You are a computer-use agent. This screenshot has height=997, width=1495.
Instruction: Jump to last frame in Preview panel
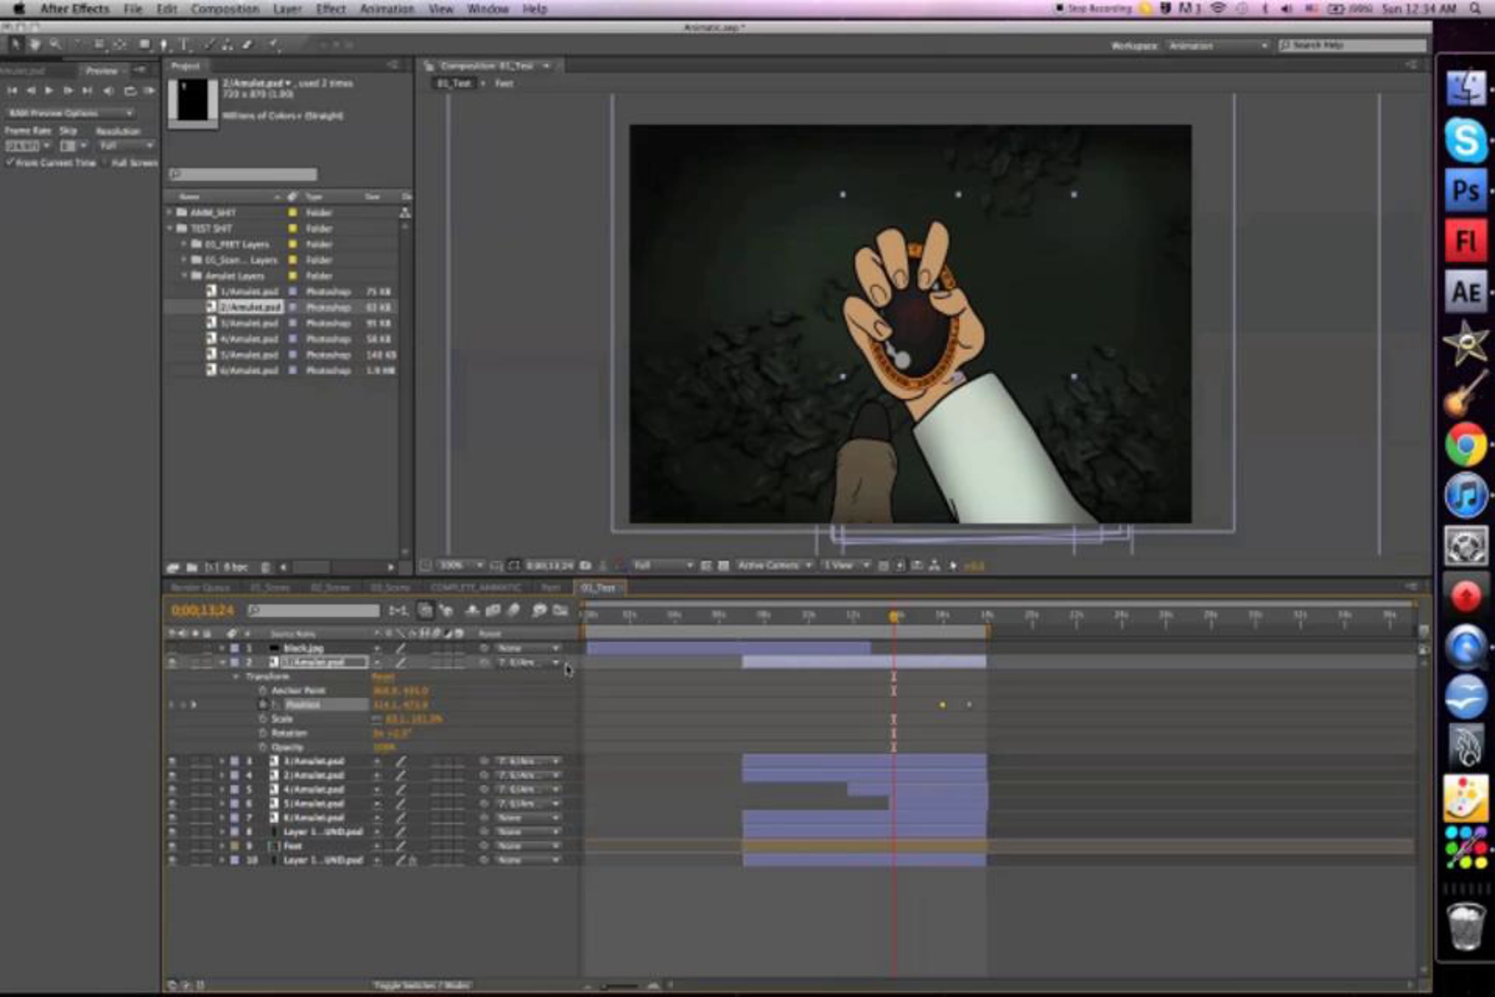88,91
